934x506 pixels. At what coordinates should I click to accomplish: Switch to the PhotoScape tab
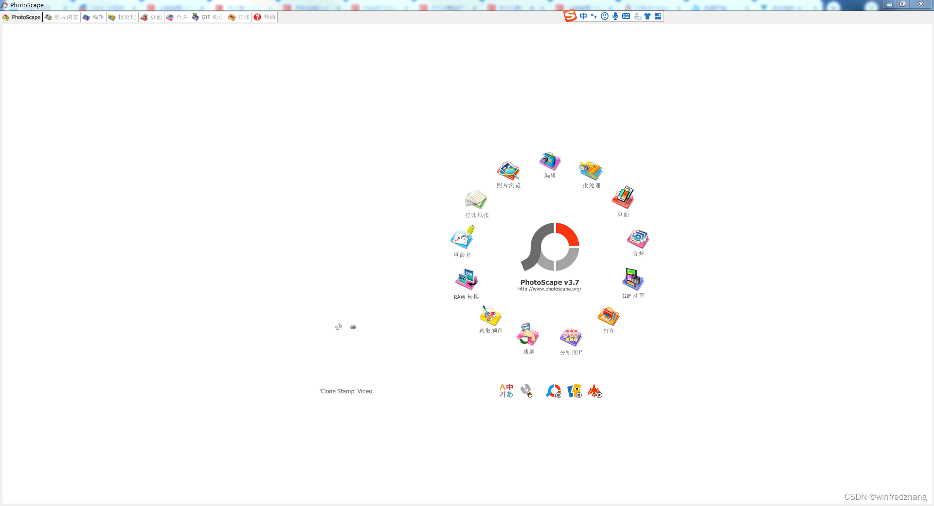pyautogui.click(x=21, y=17)
